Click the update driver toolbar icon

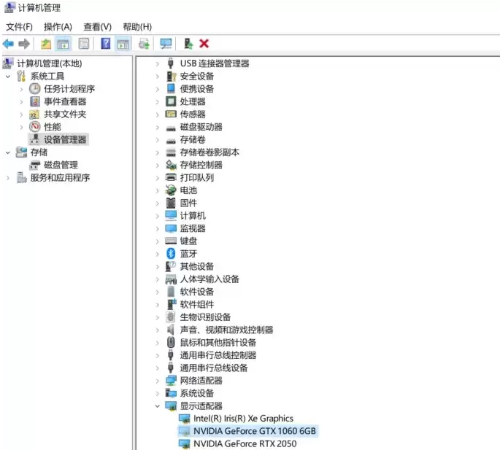click(x=188, y=44)
